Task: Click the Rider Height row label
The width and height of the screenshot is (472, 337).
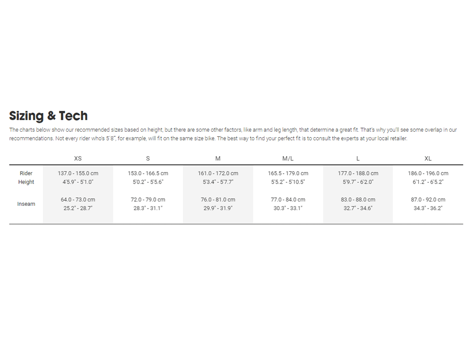Action: click(x=26, y=177)
